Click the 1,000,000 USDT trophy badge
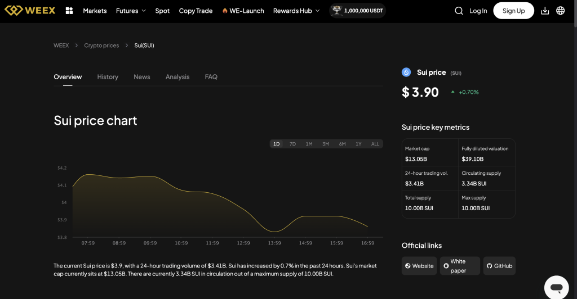The width and height of the screenshot is (577, 299). 357,11
